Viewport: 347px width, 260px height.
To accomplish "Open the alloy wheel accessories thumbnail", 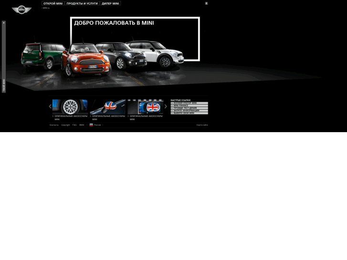I will pos(70,107).
